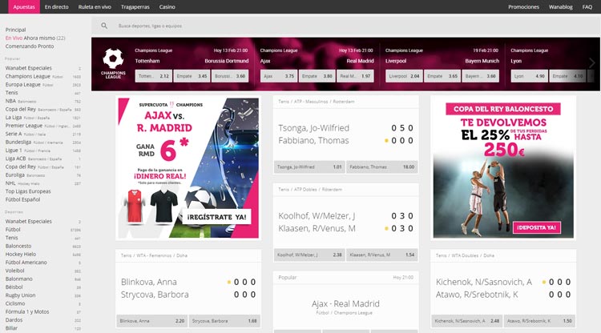Screen dimensions: 601x333
Task: Select Principal in the sidebar
Action: pos(15,30)
